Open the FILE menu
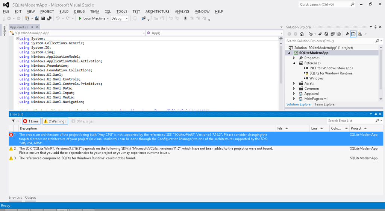 pos(6,12)
